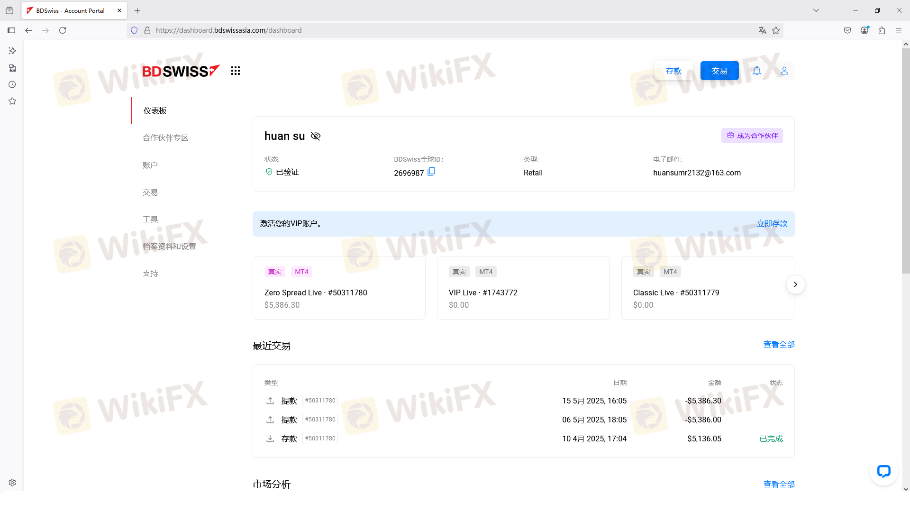Open a new browser tab
The image size is (910, 512).
(137, 10)
